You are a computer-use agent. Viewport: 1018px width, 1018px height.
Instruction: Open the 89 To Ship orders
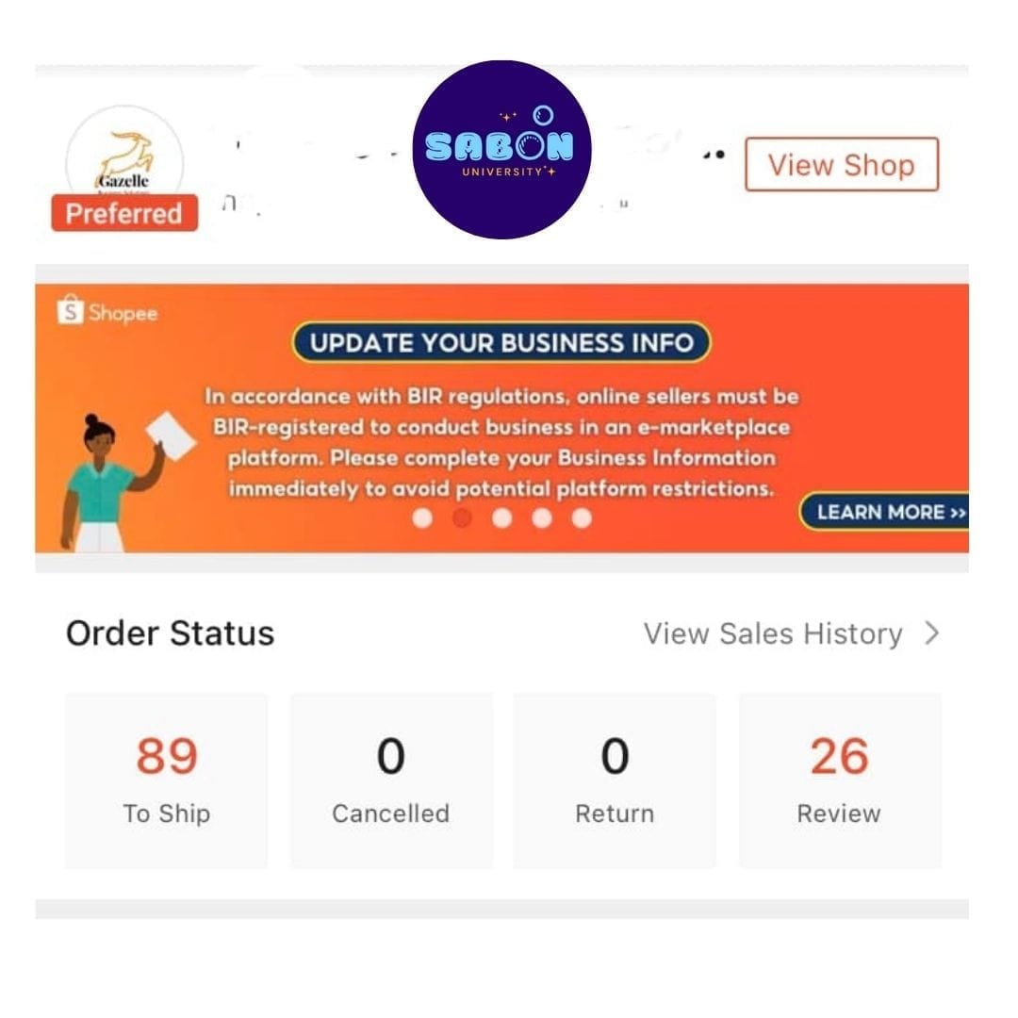tap(166, 780)
